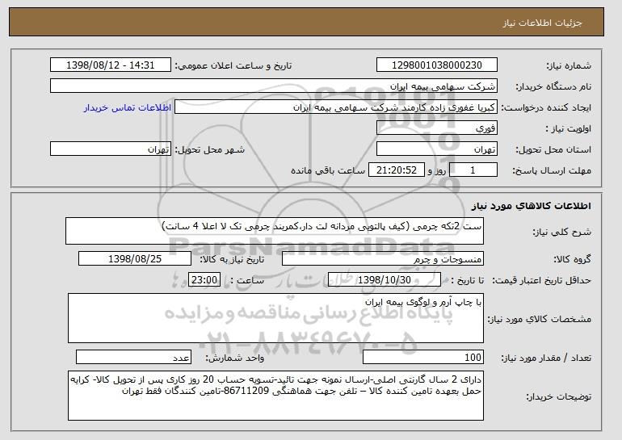Image resolution: width=622 pixels, height=440 pixels.
Task: Click the label 'تعداد / مقدار مورد نیاز:'
Action: pos(546,358)
